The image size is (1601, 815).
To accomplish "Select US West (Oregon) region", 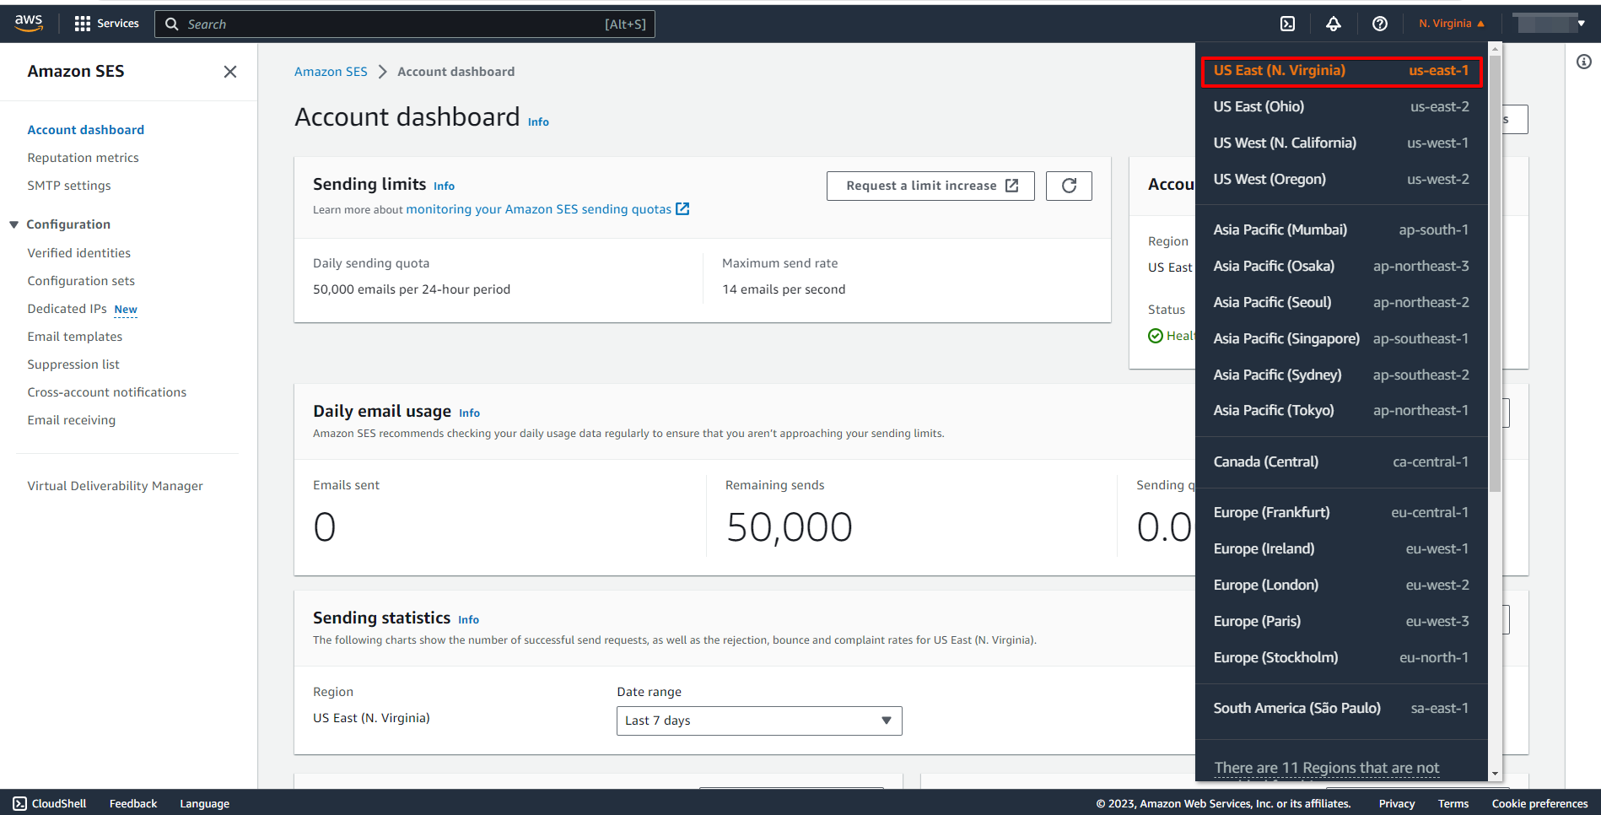I will pos(1341,179).
